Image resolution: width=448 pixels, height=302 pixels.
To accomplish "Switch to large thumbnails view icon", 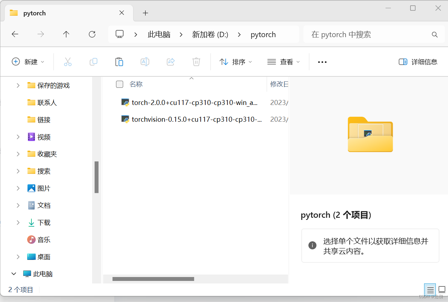I will pyautogui.click(x=442, y=290).
